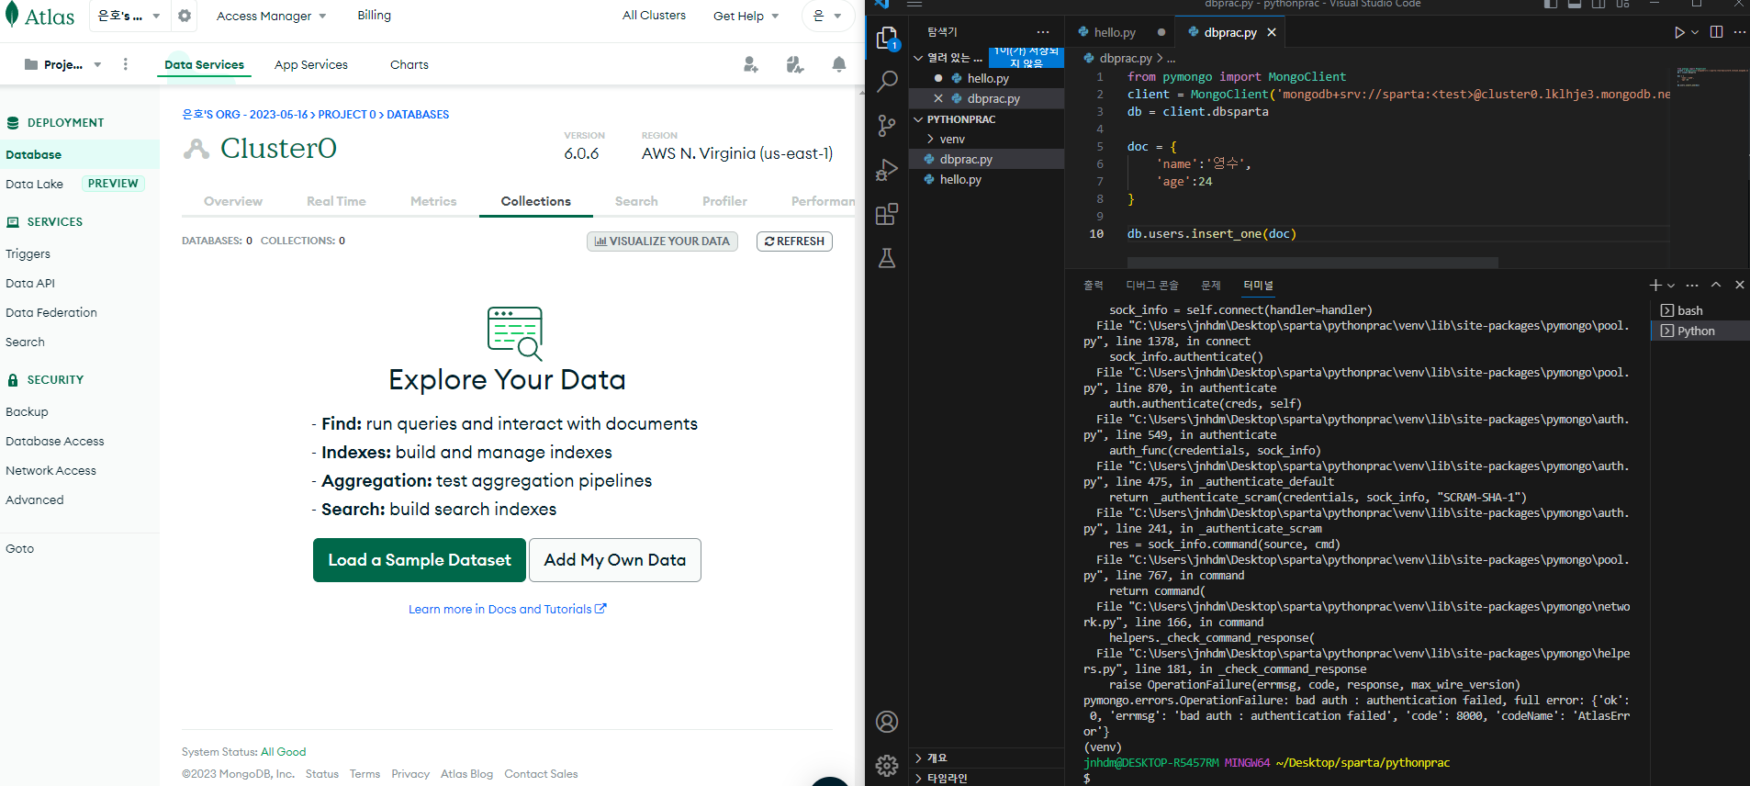Viewport: 1750px width, 786px height.
Task: Open the Atlas organization selector dropdown
Action: click(x=129, y=16)
